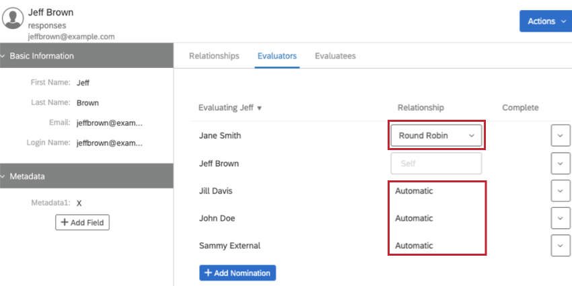Click the Metadata1 value X
The image size is (572, 286).
(79, 203)
